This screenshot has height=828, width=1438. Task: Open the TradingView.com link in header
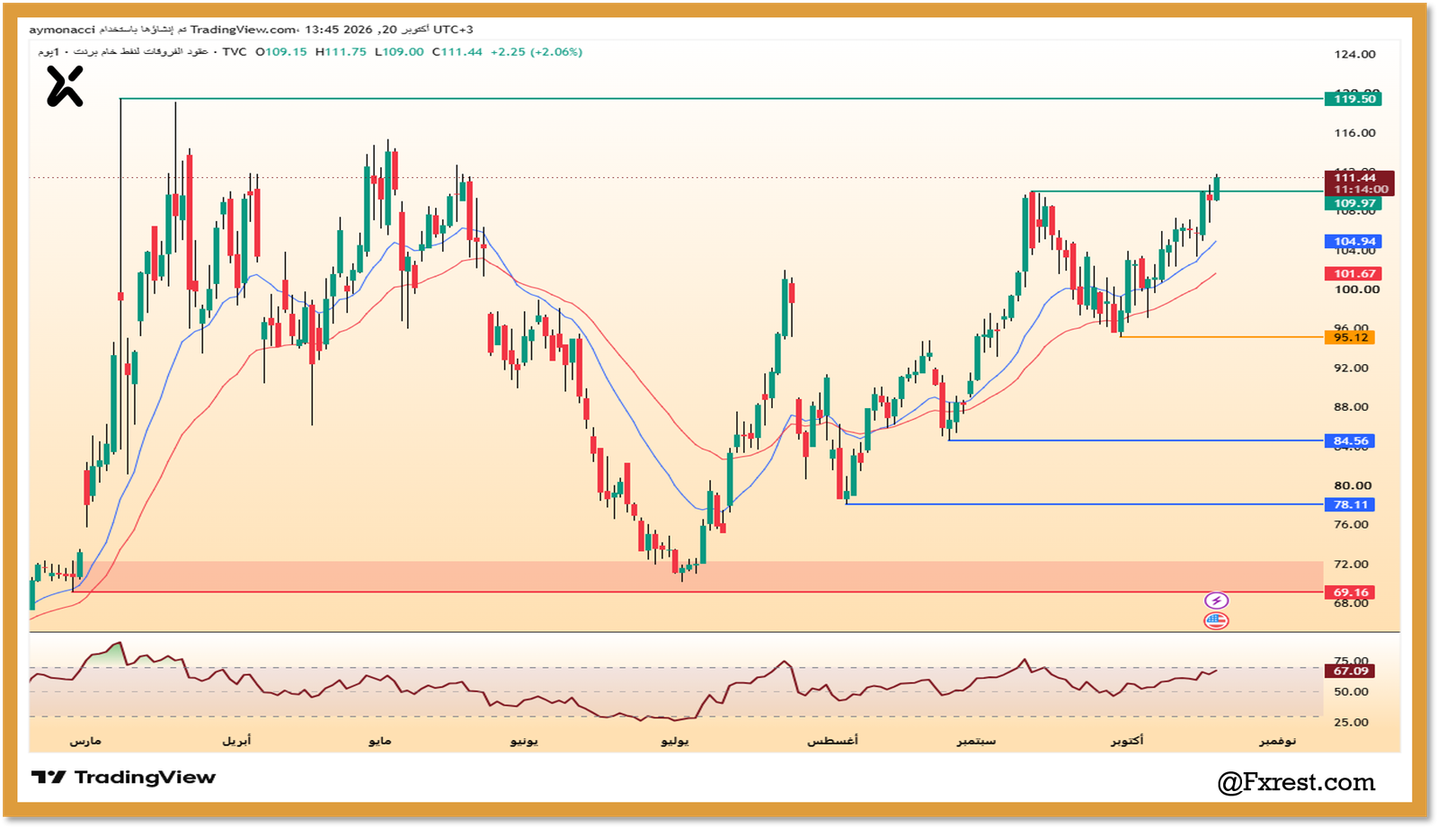tap(243, 30)
